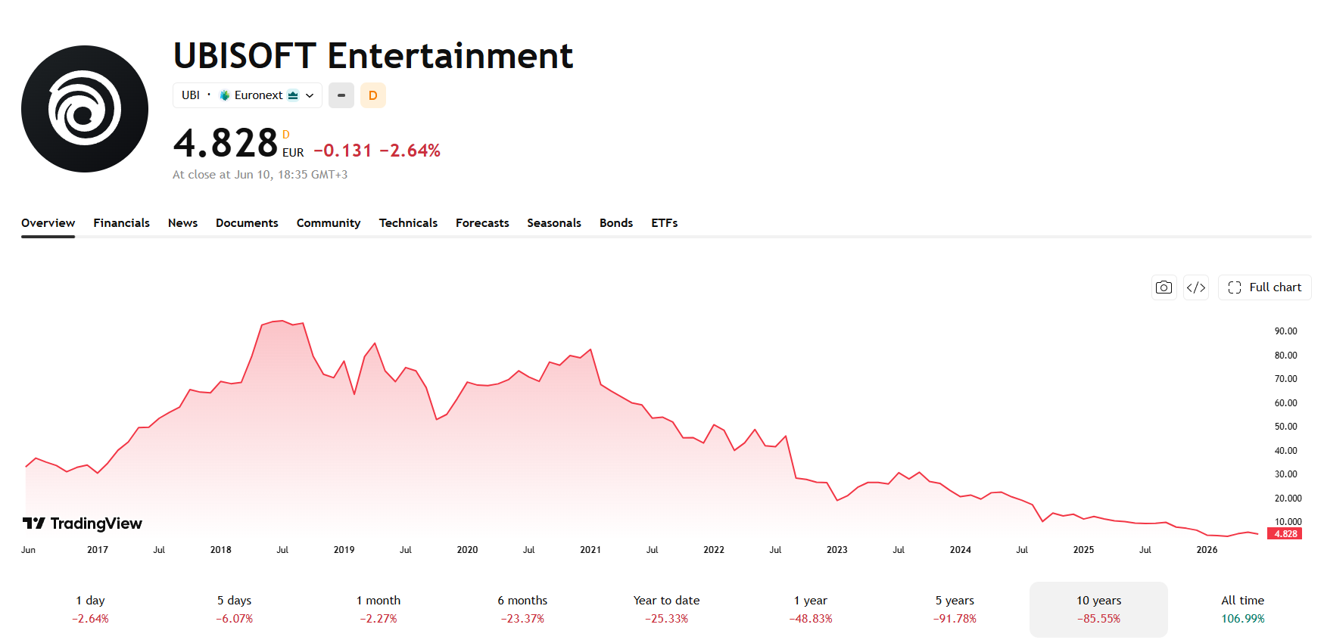This screenshot has width=1324, height=643.
Task: Open the Full chart view
Action: [x=1265, y=287]
